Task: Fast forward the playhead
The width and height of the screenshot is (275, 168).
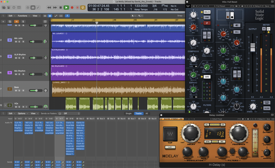Action: [55, 8]
